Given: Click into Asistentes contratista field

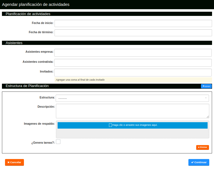Looking at the screenshot, I should coord(133,63).
